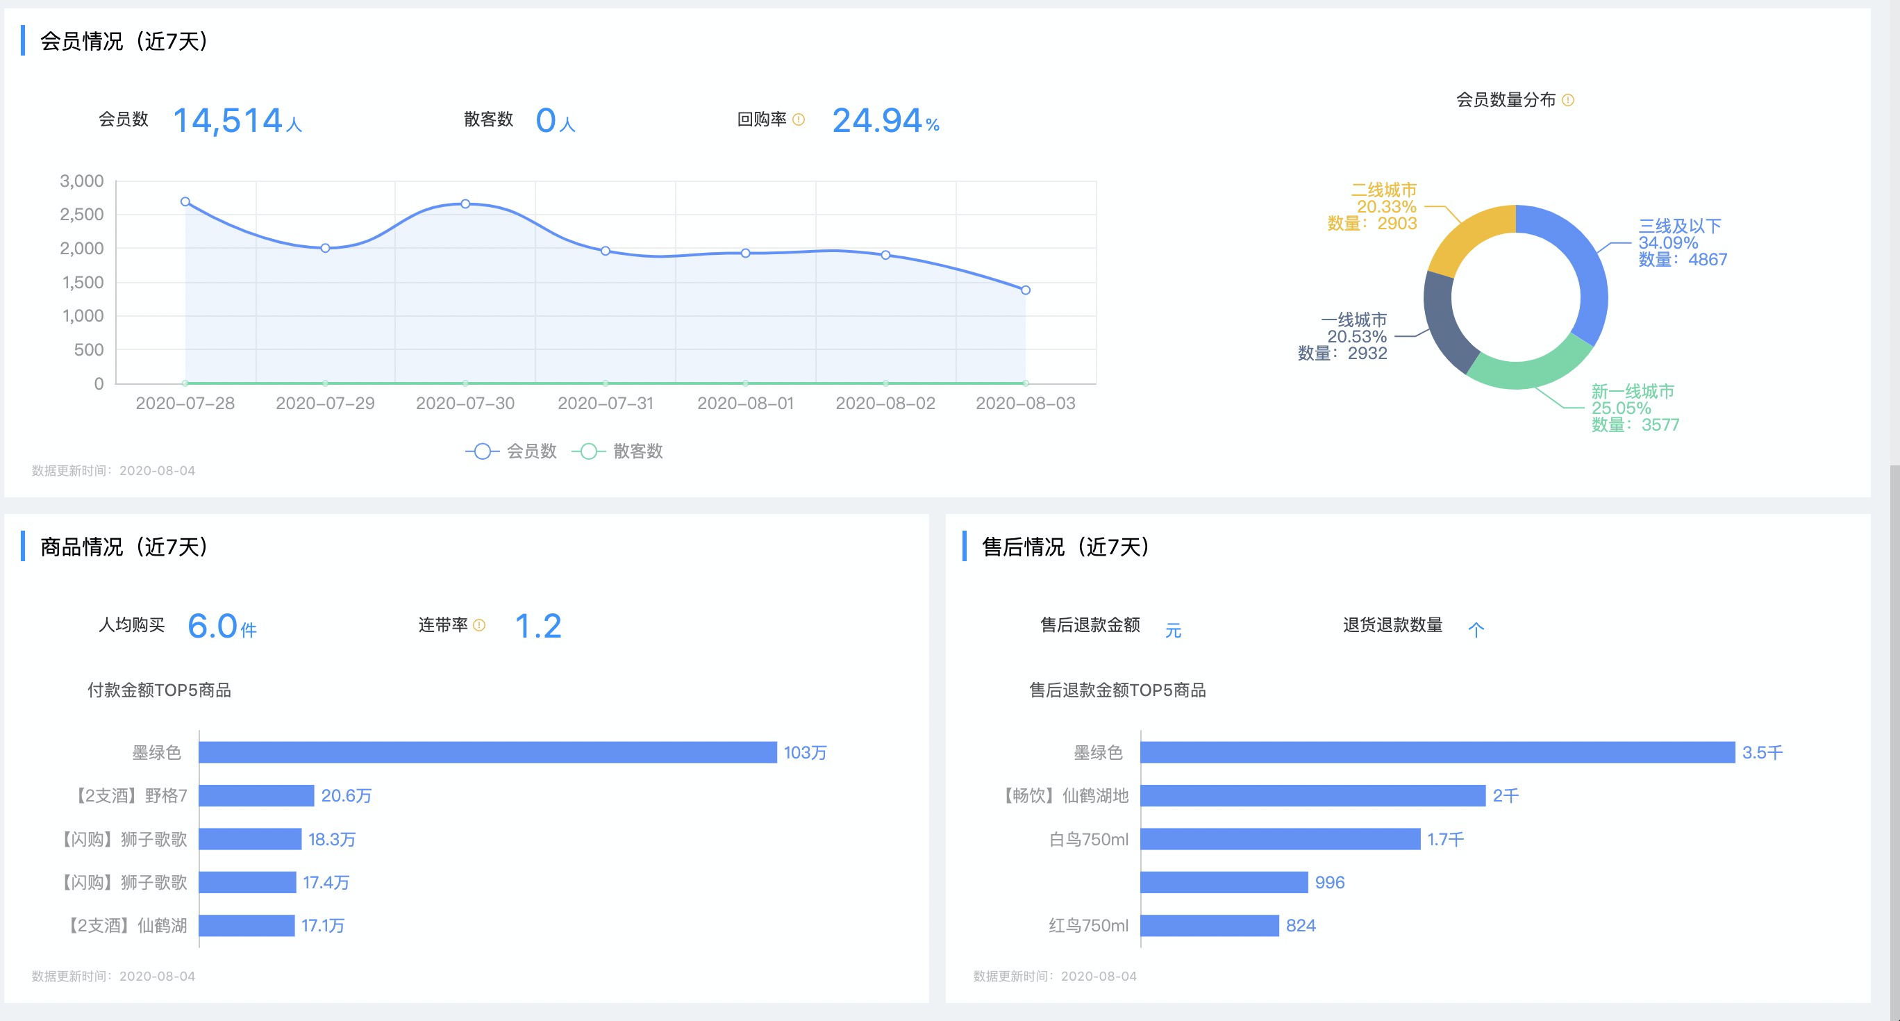
Task: Click the 17.4万 狮子歌歌 bar
Action: [x=248, y=882]
